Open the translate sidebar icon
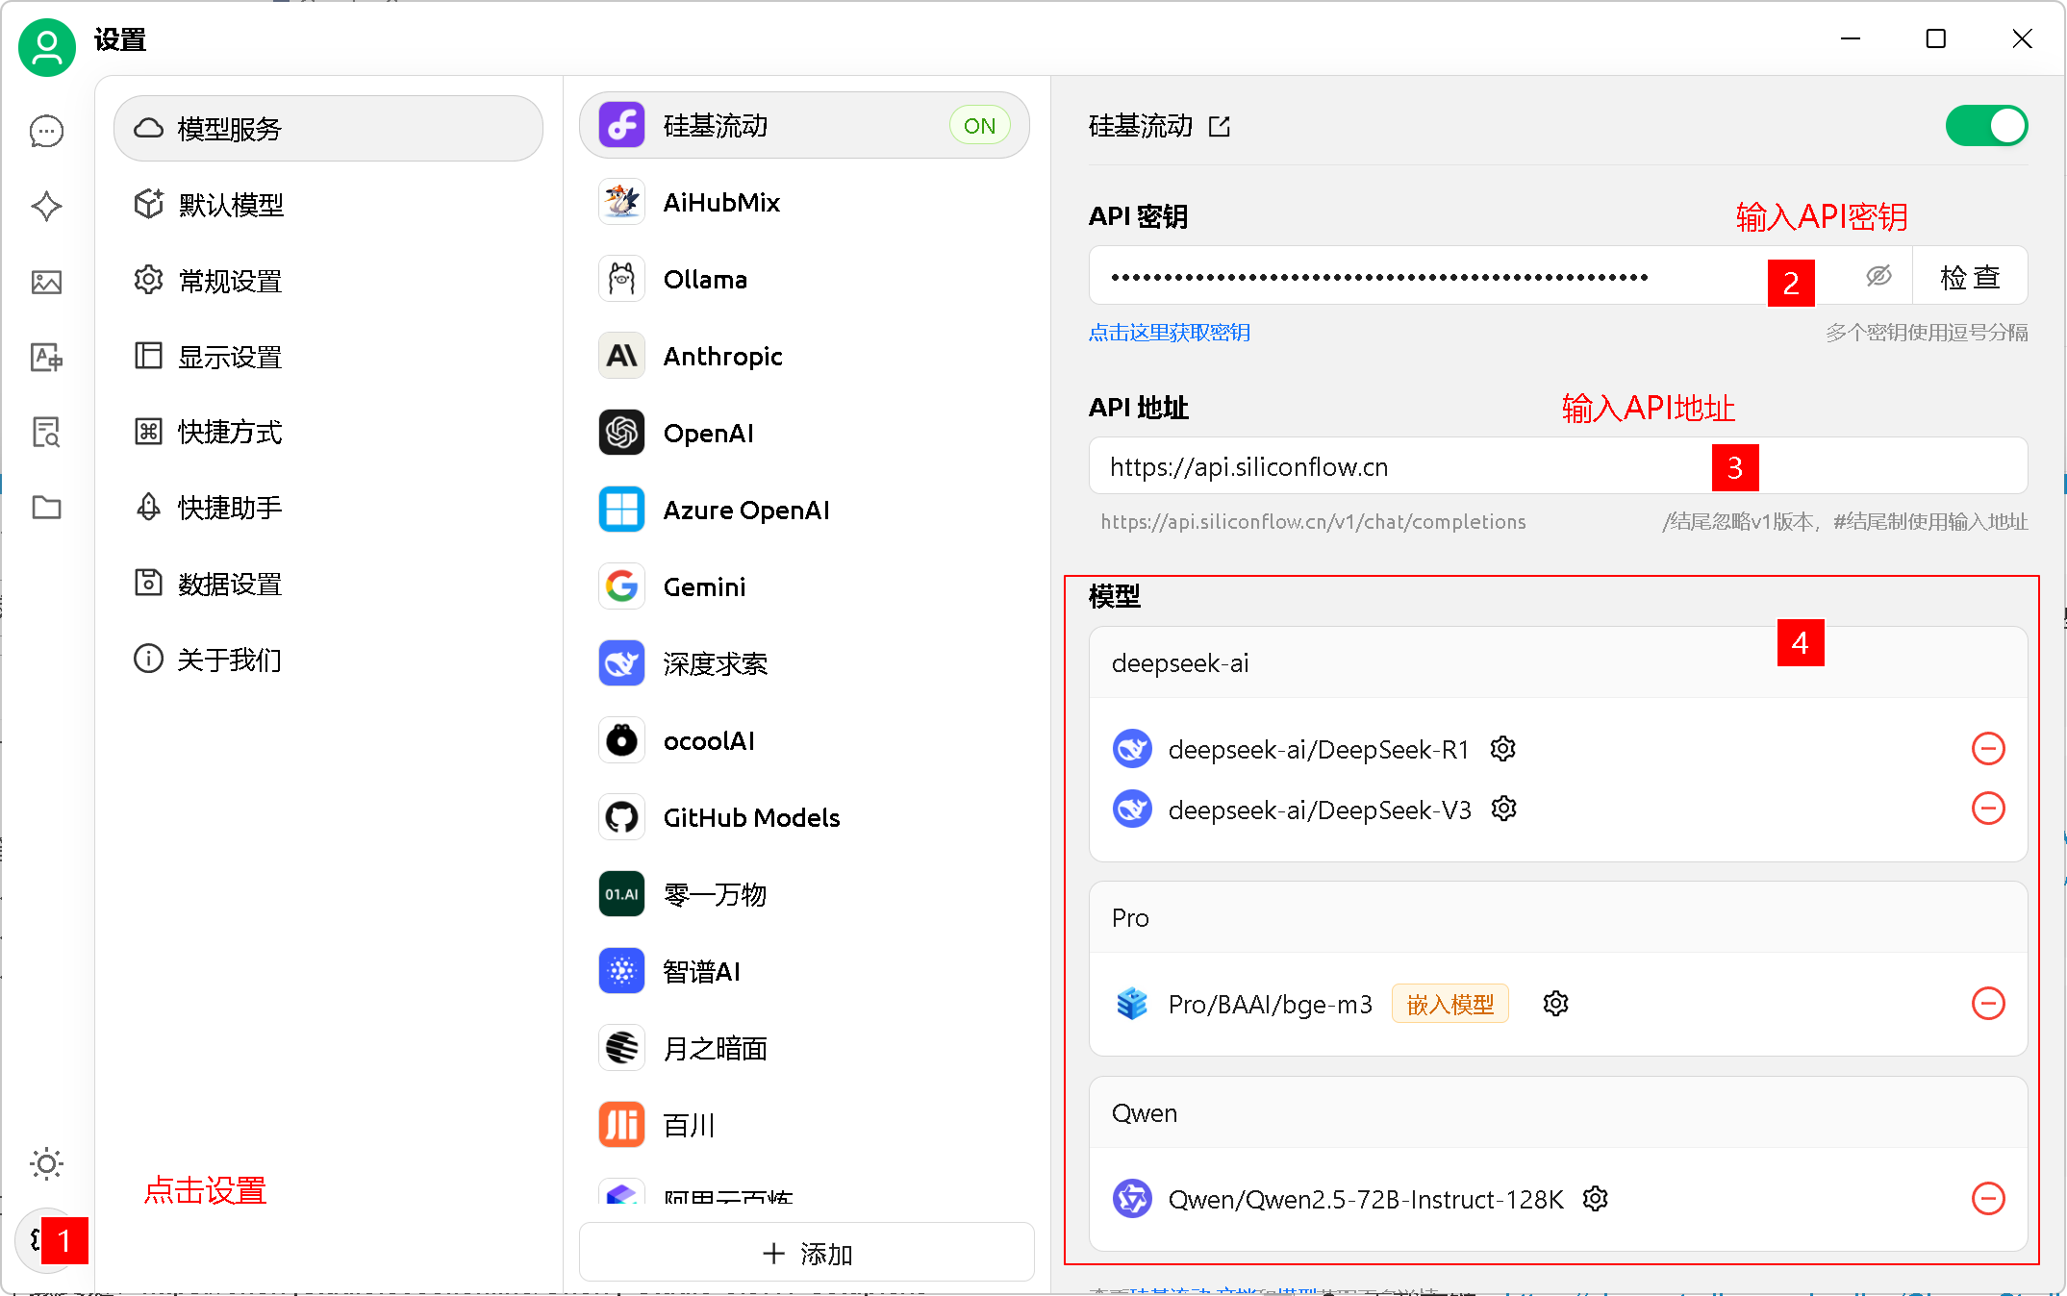This screenshot has width=2067, height=1296. (x=46, y=358)
